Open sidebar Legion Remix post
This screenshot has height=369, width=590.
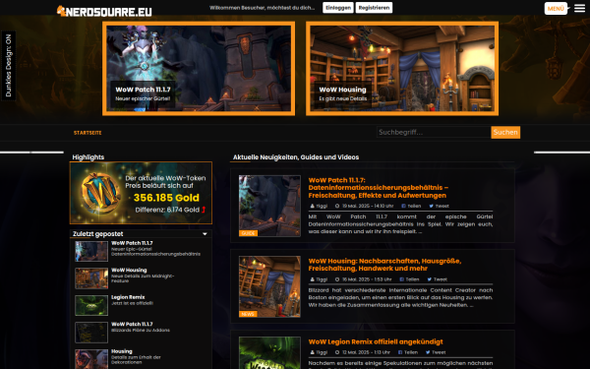coord(132,300)
